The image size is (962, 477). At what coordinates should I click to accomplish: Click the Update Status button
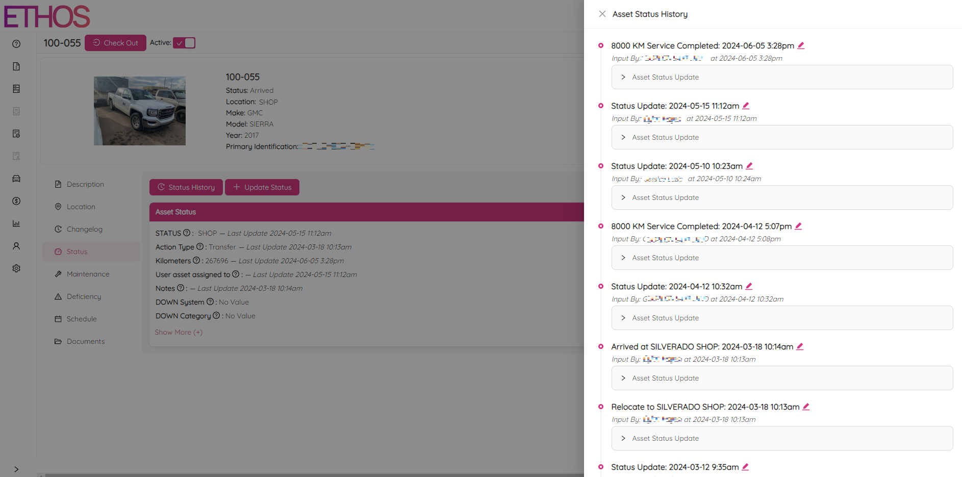point(262,187)
